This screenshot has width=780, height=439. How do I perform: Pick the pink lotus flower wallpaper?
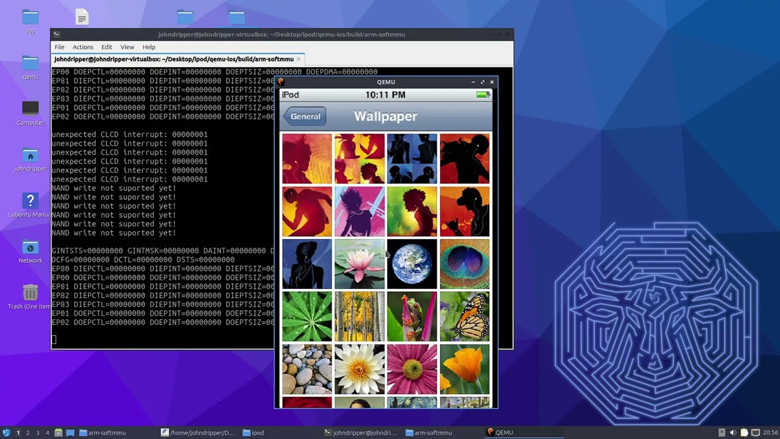coord(360,264)
